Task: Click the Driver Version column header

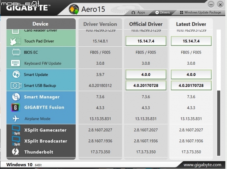Action: 100,24
